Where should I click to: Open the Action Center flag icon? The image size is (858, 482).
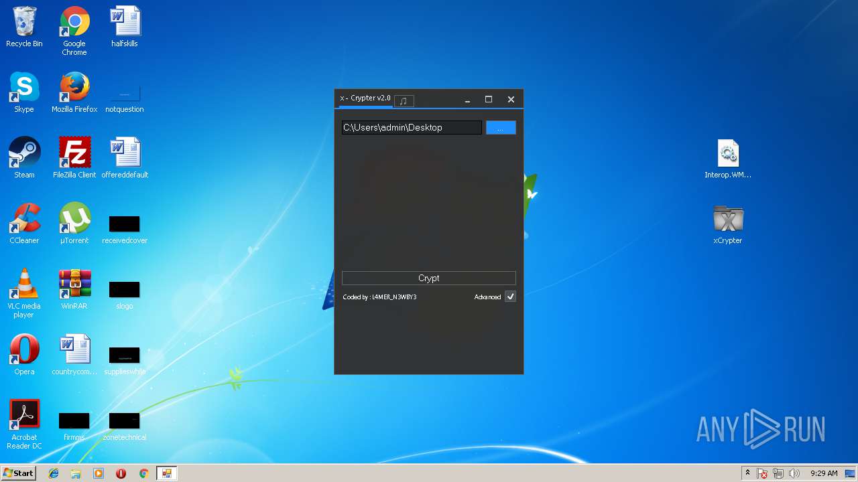click(x=763, y=473)
